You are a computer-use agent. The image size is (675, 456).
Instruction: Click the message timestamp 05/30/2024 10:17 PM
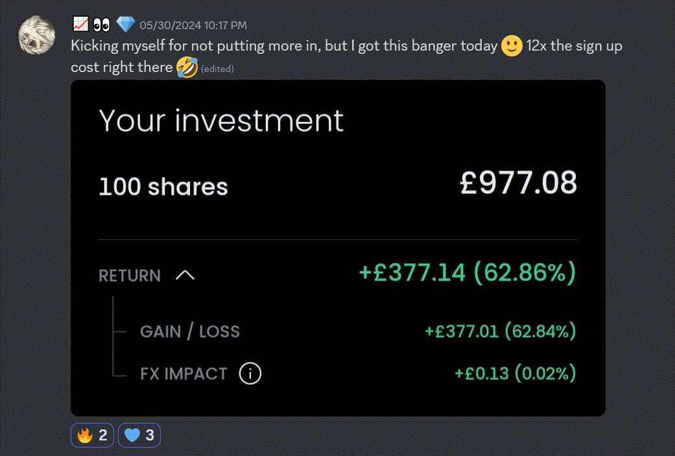point(193,26)
